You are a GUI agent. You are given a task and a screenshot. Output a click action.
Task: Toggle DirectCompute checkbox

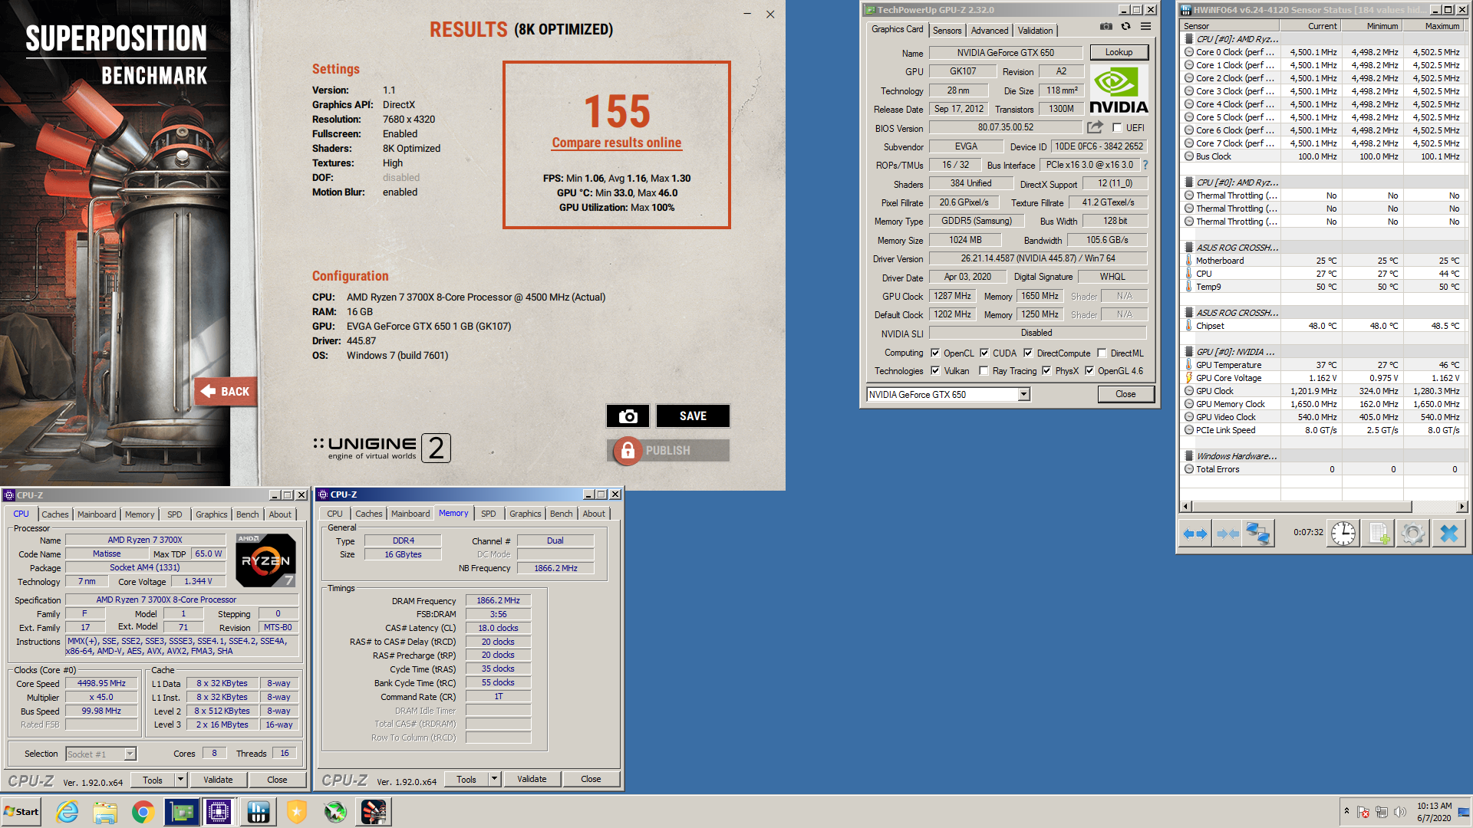1028,353
